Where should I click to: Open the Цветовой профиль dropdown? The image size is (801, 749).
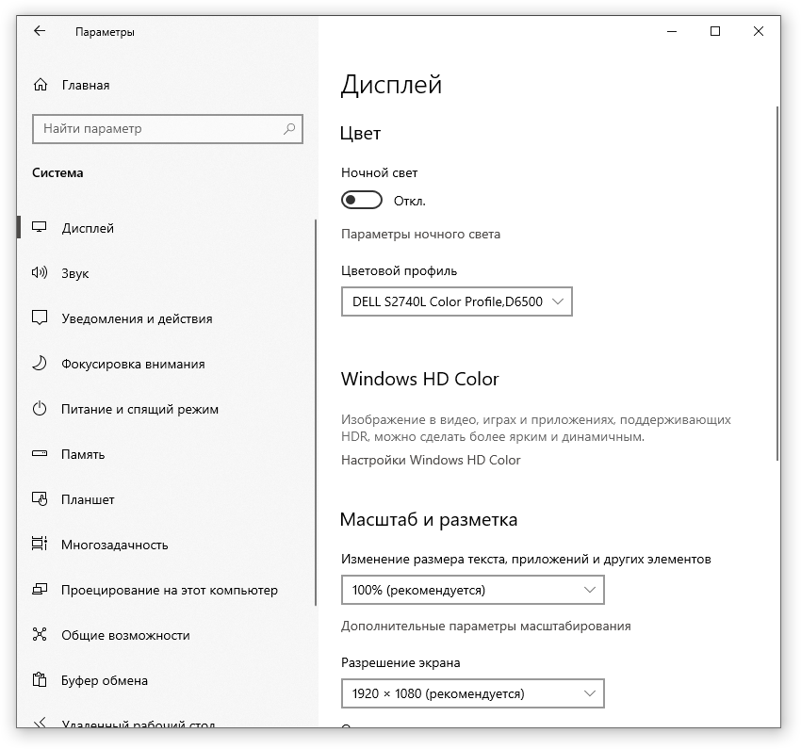click(x=456, y=301)
